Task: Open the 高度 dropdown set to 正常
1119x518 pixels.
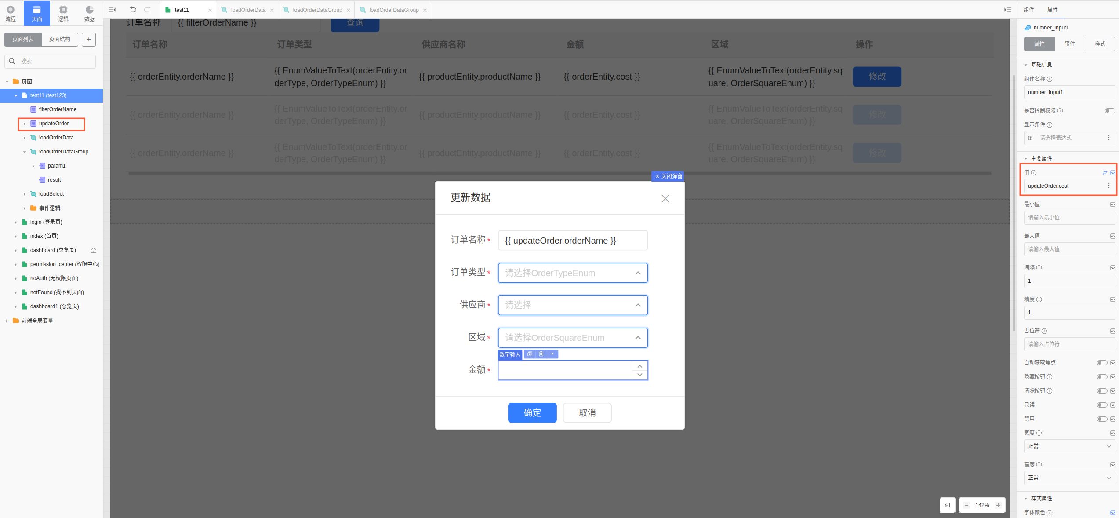Action: pyautogui.click(x=1069, y=478)
